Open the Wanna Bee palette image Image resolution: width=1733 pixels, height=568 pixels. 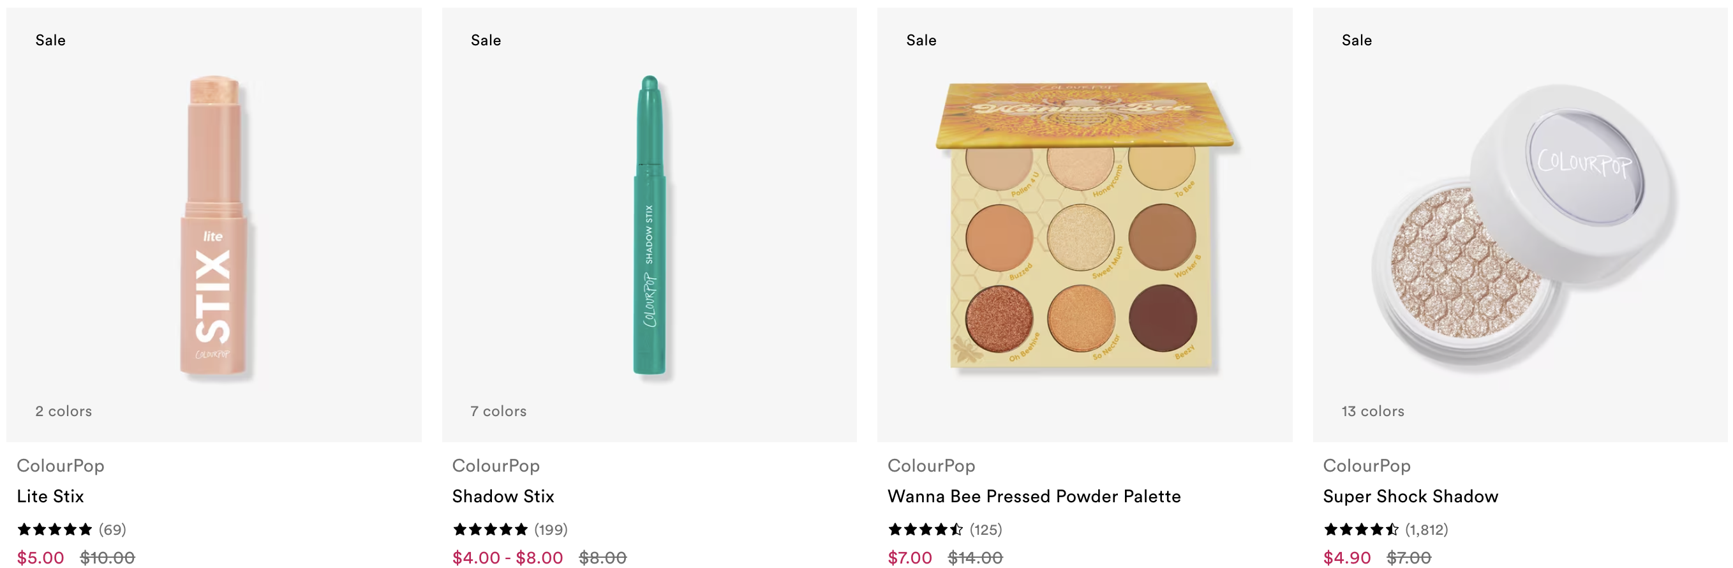coord(1085,225)
